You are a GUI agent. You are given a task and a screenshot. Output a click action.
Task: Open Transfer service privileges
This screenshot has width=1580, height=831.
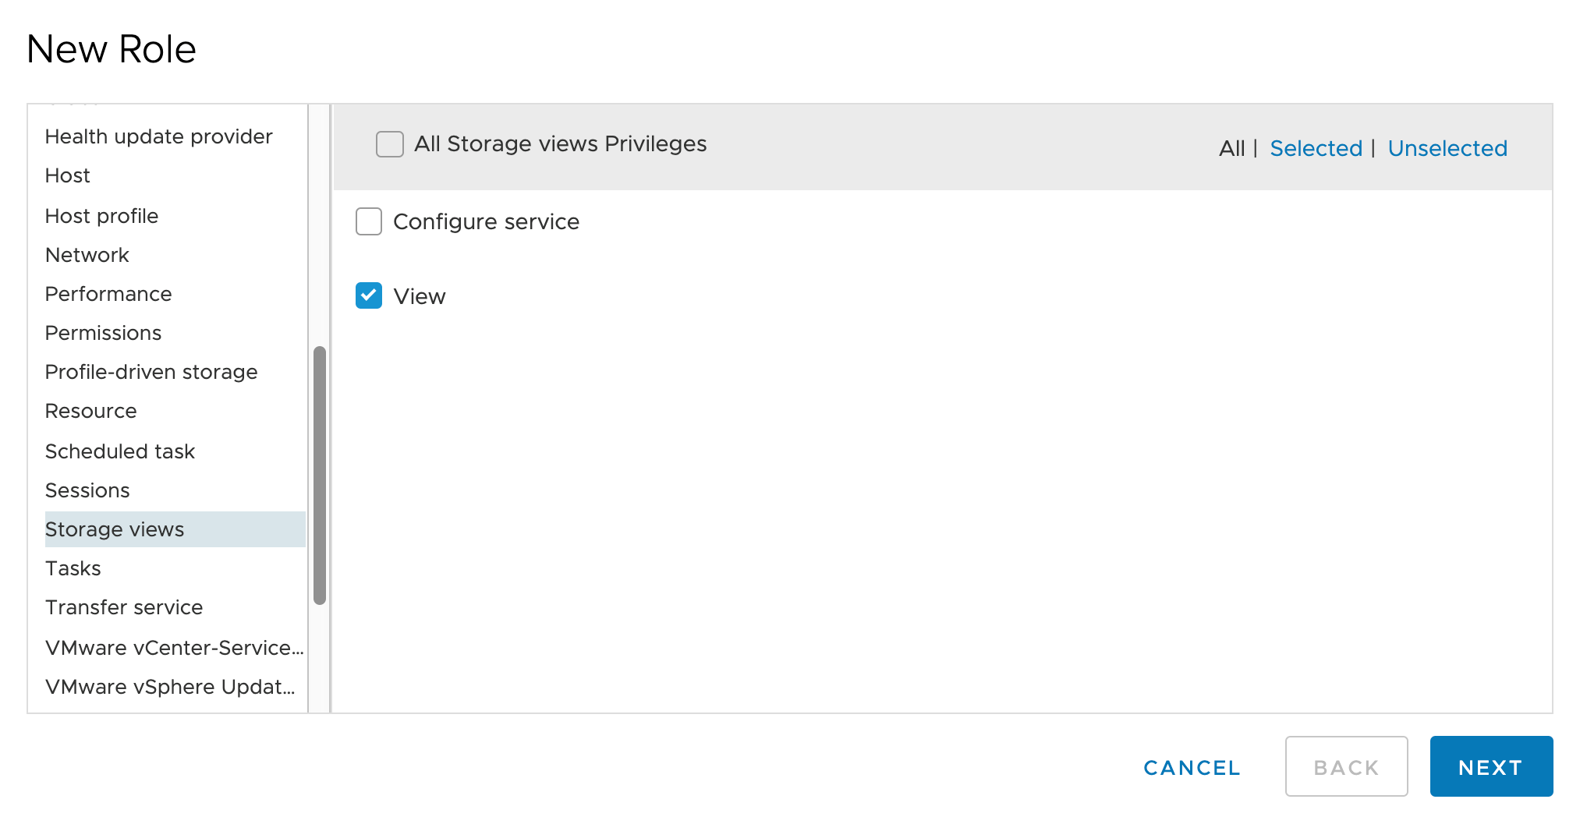click(124, 607)
